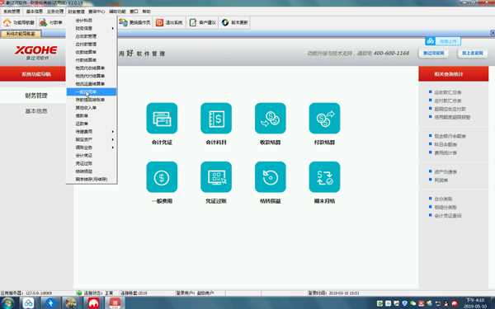Open the 超期应收应付款 link
495x309 pixels.
[x=450, y=109]
